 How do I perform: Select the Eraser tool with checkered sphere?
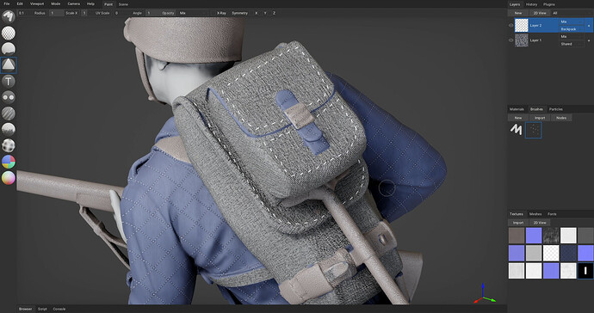tap(9, 33)
